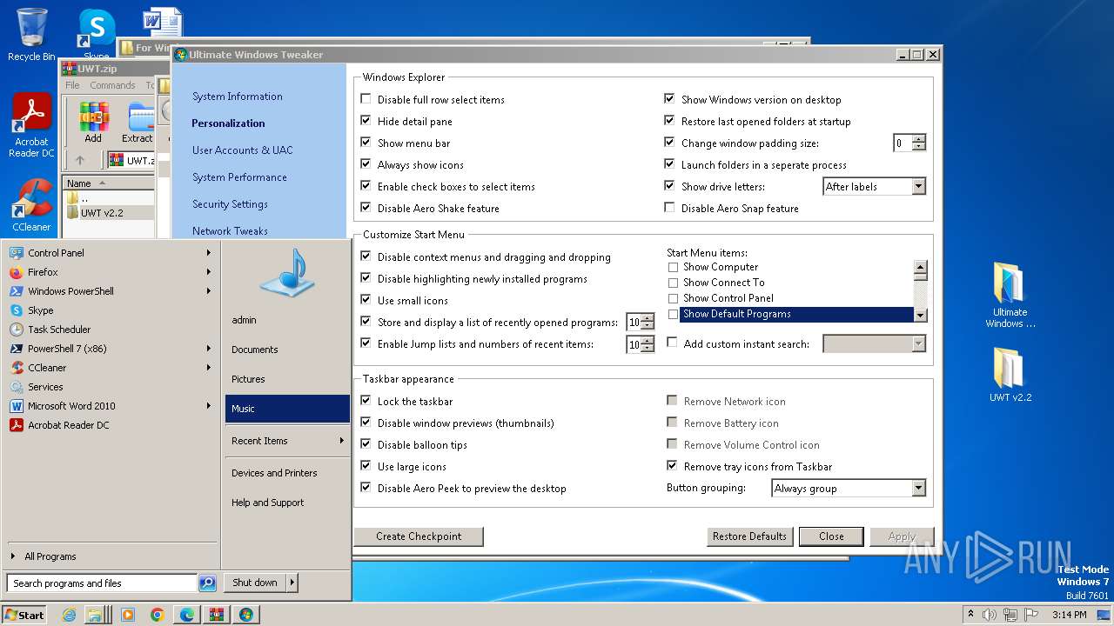The image size is (1114, 626).
Task: Open Acrobat Reader DC in Start menu
Action: coord(111,425)
